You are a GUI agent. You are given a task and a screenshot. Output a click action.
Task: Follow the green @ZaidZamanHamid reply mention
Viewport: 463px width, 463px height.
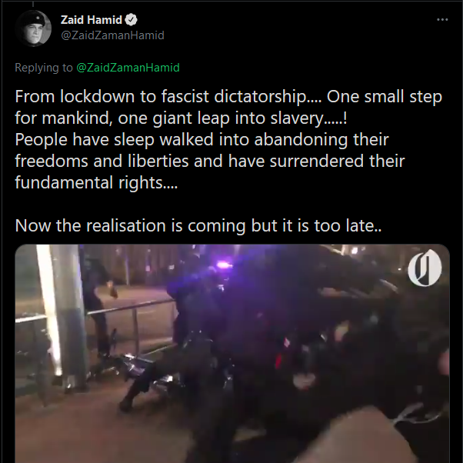(x=128, y=68)
